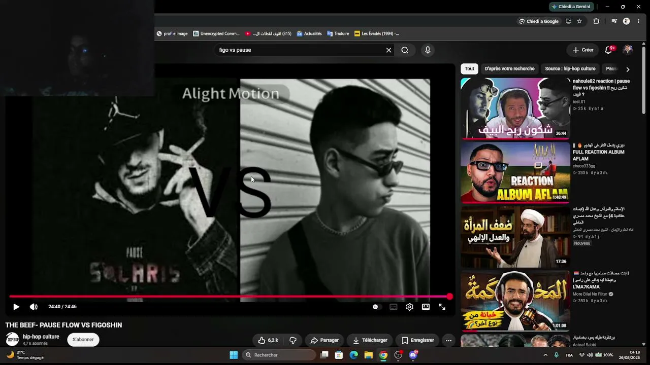
Task: Show more filter chips with the right arrow
Action: (628, 69)
